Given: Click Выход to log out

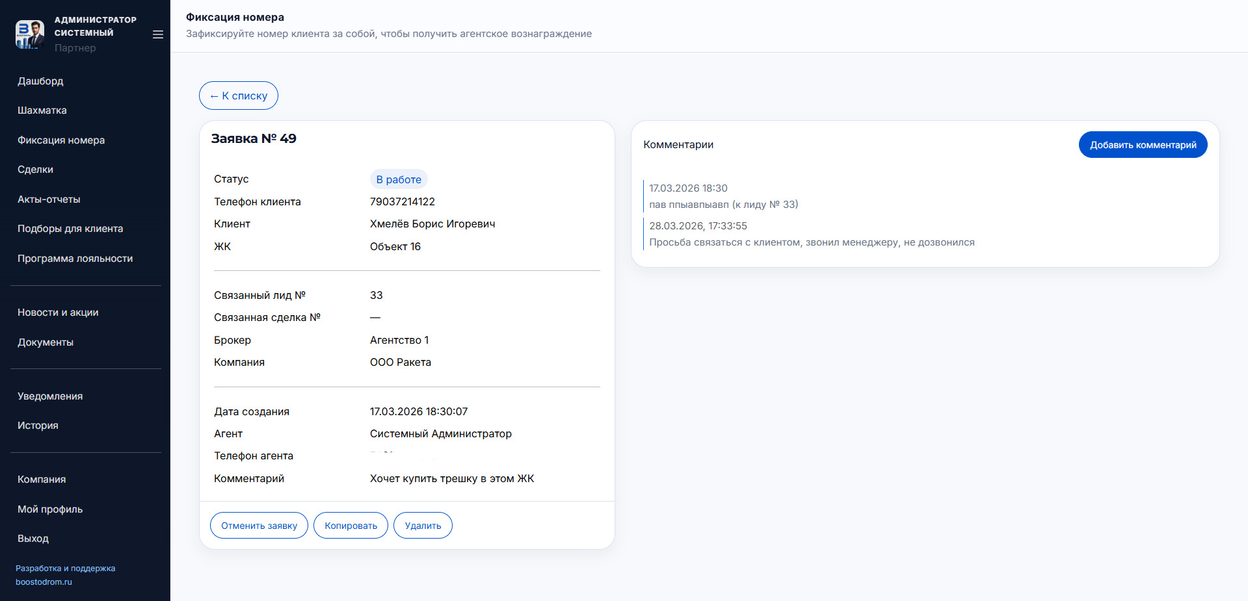Looking at the screenshot, I should pos(33,539).
